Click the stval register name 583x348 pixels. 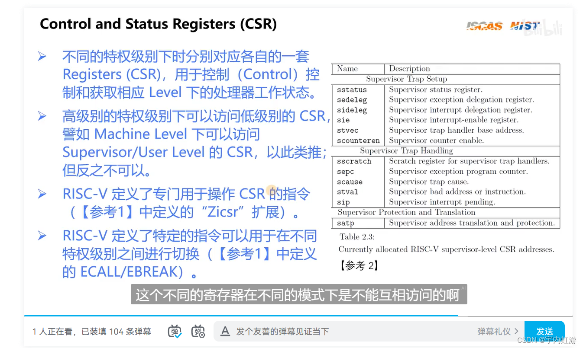[347, 192]
